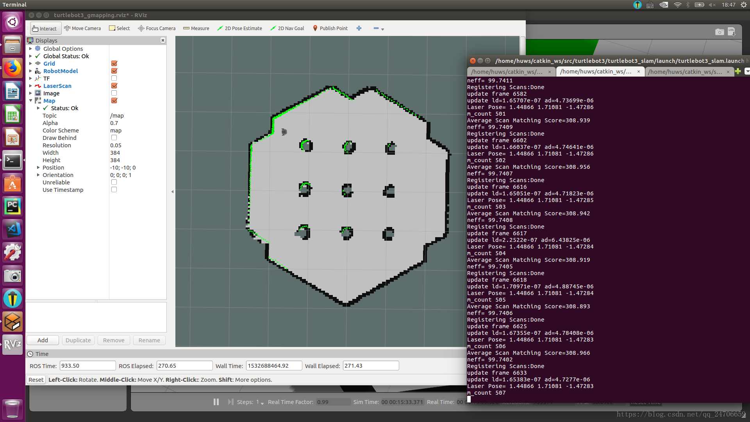
Task: Open Firefox from the Ubuntu dock
Action: [12, 68]
